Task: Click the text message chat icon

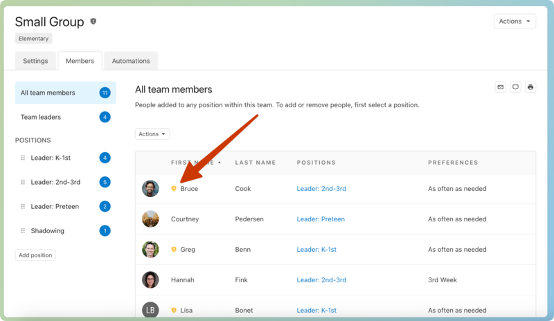Action: 515,87
